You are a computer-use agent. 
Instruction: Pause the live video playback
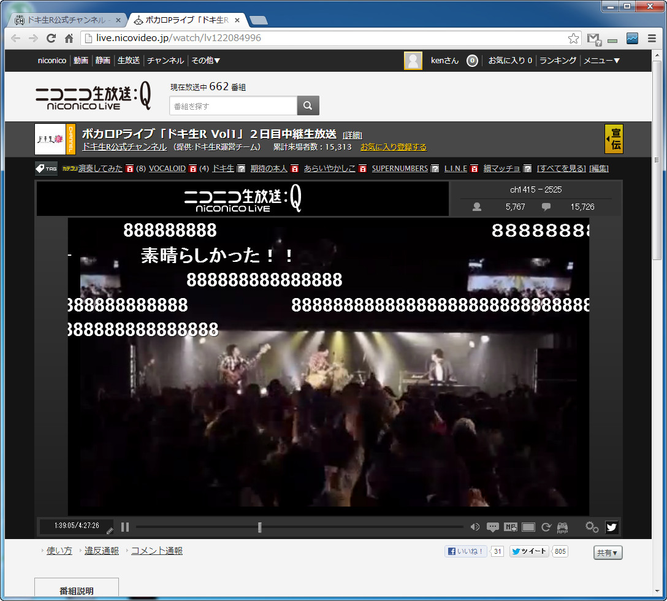pos(124,527)
